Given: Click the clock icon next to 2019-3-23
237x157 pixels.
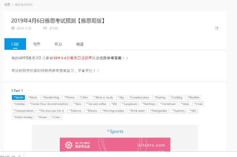Looking at the screenshot, I should pyautogui.click(x=13, y=28).
